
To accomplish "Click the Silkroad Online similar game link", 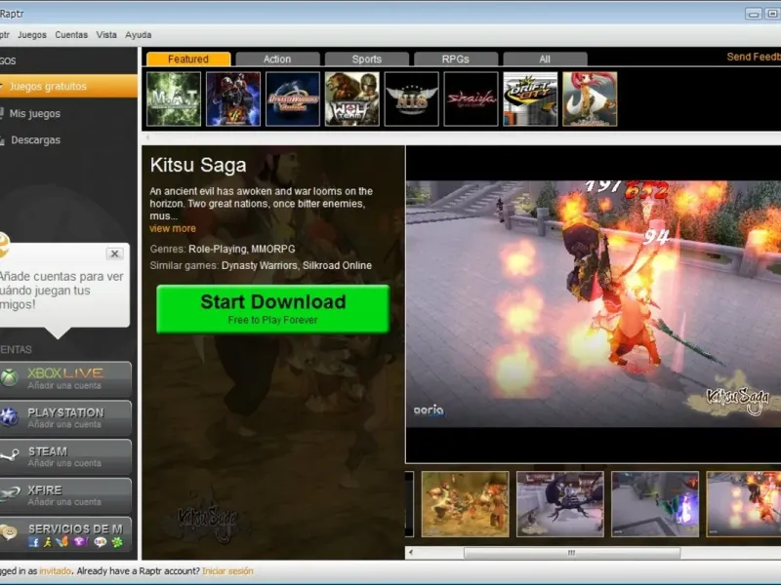I will (337, 265).
